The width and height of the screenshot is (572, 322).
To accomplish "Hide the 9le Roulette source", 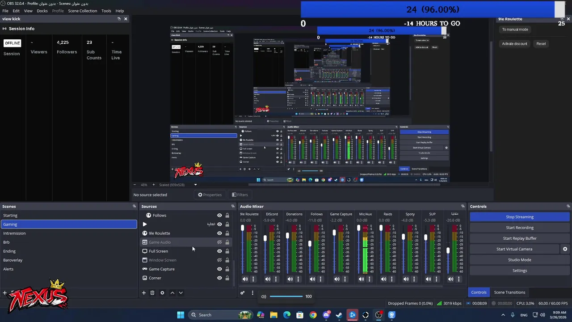I will [x=219, y=233].
